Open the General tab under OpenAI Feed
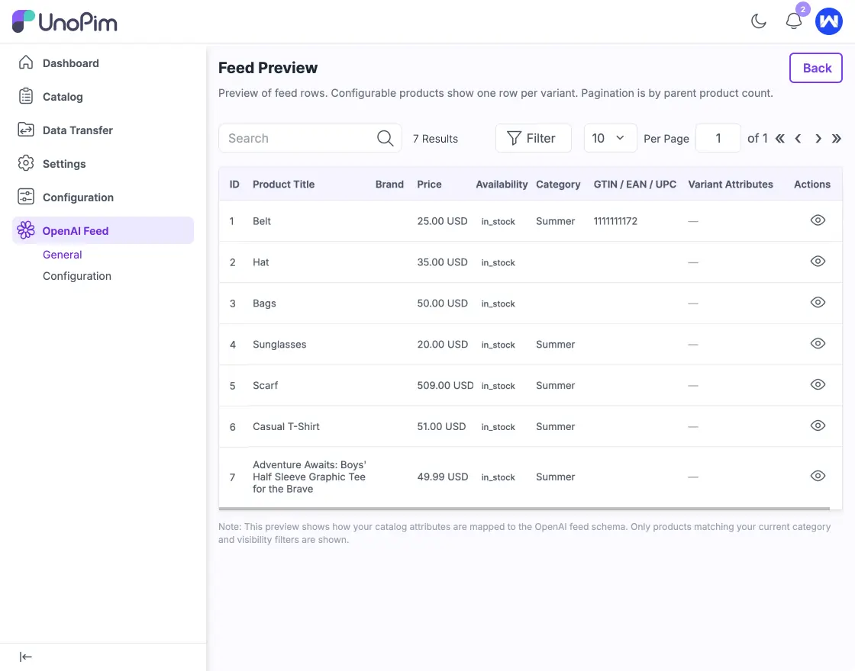 [x=62, y=254]
